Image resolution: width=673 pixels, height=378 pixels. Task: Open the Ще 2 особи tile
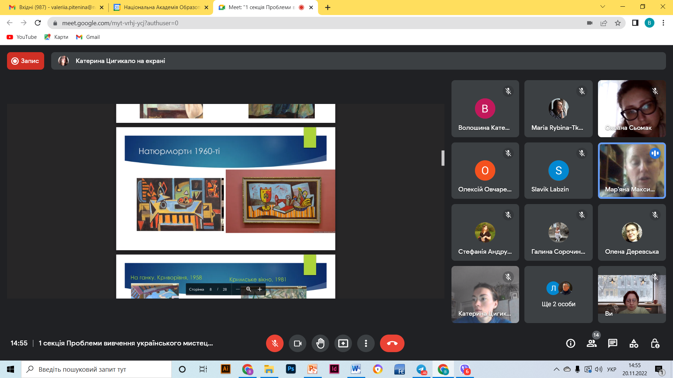[x=558, y=294]
